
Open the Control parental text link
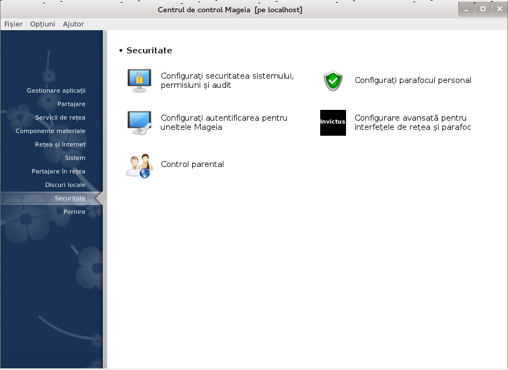193,164
